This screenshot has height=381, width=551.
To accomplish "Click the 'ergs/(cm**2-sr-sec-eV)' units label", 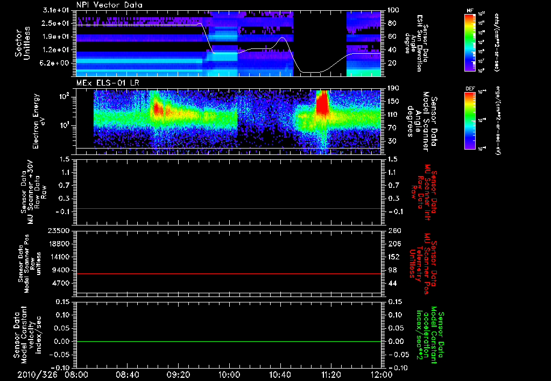I will click(x=498, y=121).
